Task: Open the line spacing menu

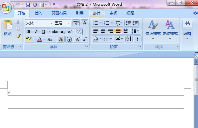Action: point(135,31)
